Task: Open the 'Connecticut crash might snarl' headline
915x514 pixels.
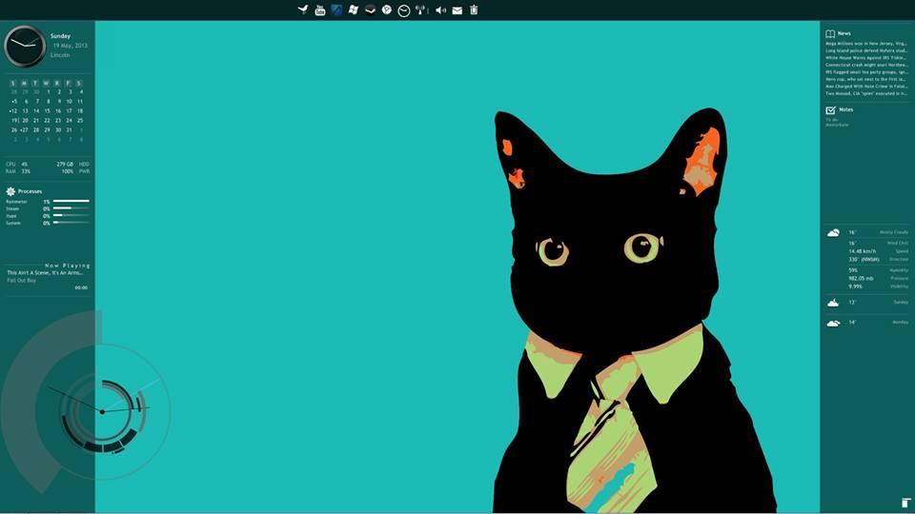Action: click(x=866, y=65)
